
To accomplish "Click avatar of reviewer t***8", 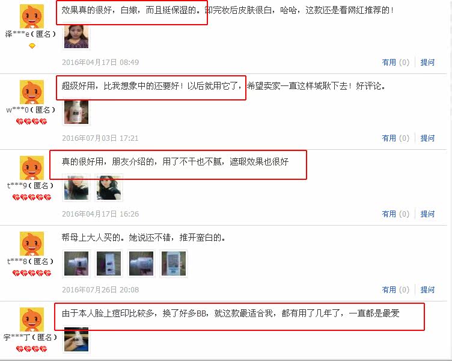I will click(32, 244).
